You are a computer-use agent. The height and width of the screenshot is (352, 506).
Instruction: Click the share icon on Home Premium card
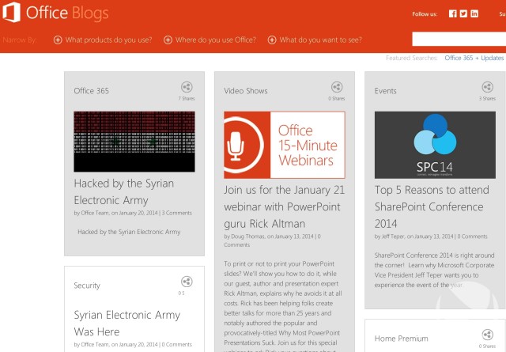click(x=488, y=335)
